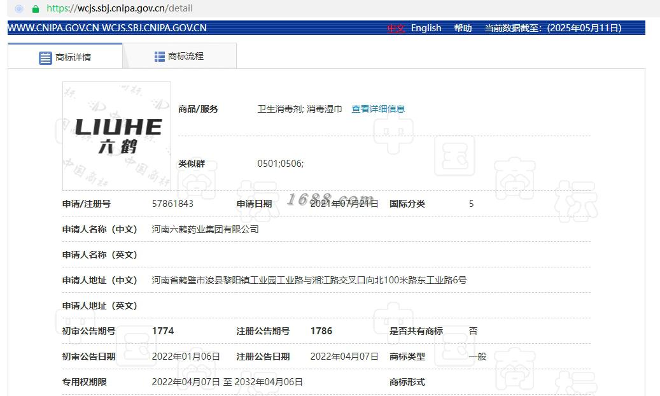The width and height of the screenshot is (660, 396).
Task: Click the 申请人地址（中文） label
Action: (x=100, y=280)
